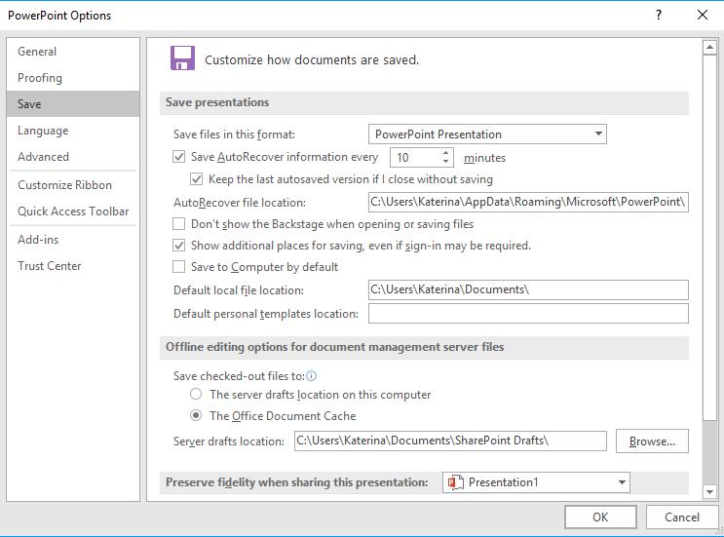Click the Save presentations section heading
724x537 pixels.
click(217, 102)
